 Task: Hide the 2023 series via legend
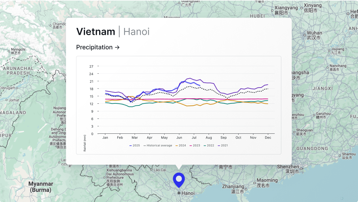pos(195,145)
